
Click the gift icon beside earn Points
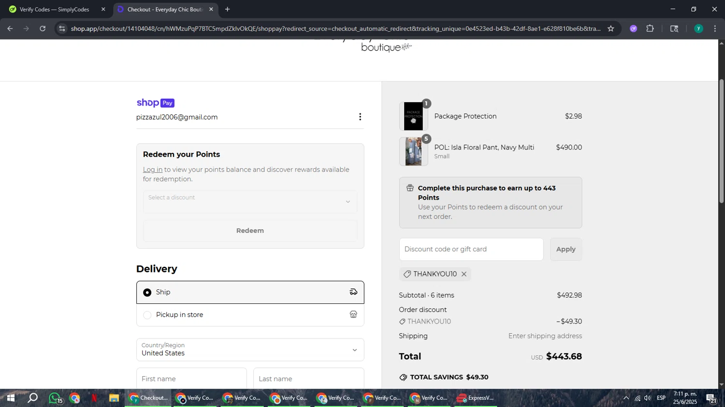(x=409, y=188)
